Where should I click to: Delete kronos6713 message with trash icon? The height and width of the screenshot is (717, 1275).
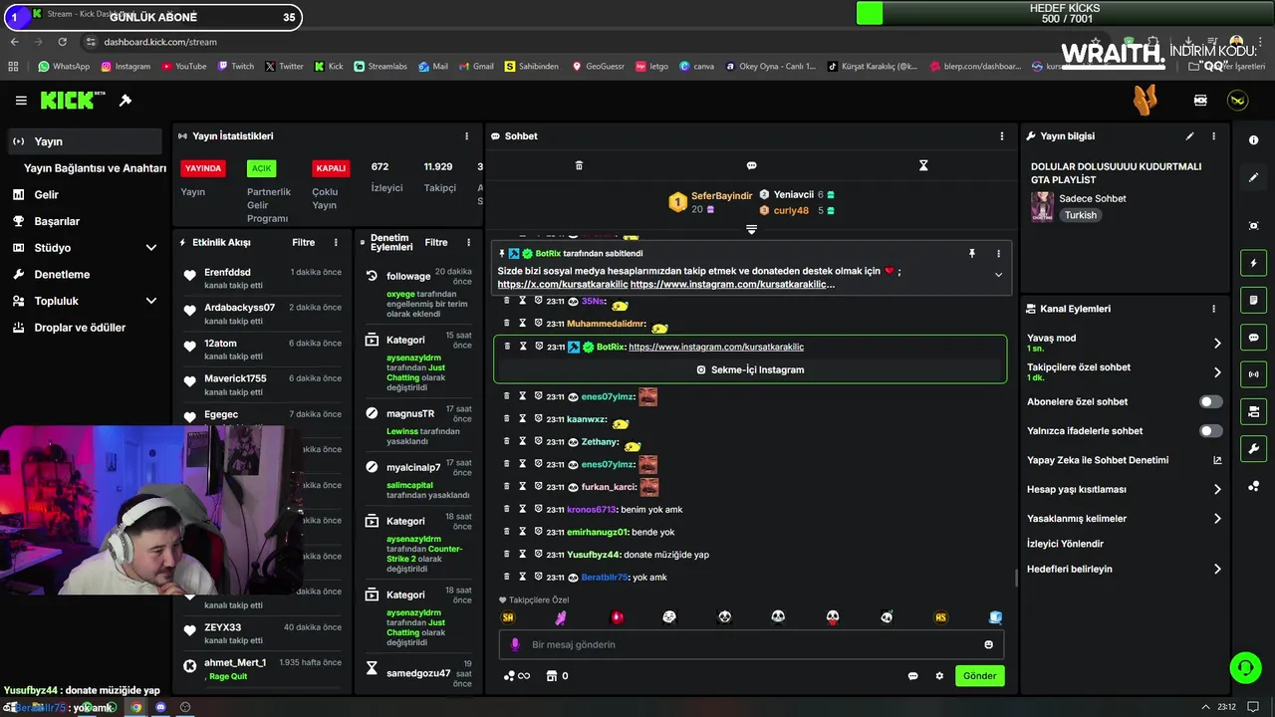coord(506,510)
